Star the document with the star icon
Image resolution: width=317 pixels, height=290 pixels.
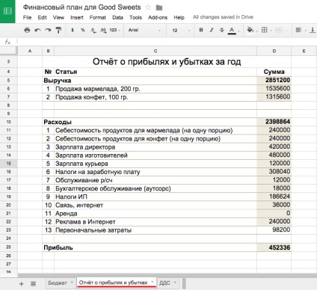coord(148,7)
